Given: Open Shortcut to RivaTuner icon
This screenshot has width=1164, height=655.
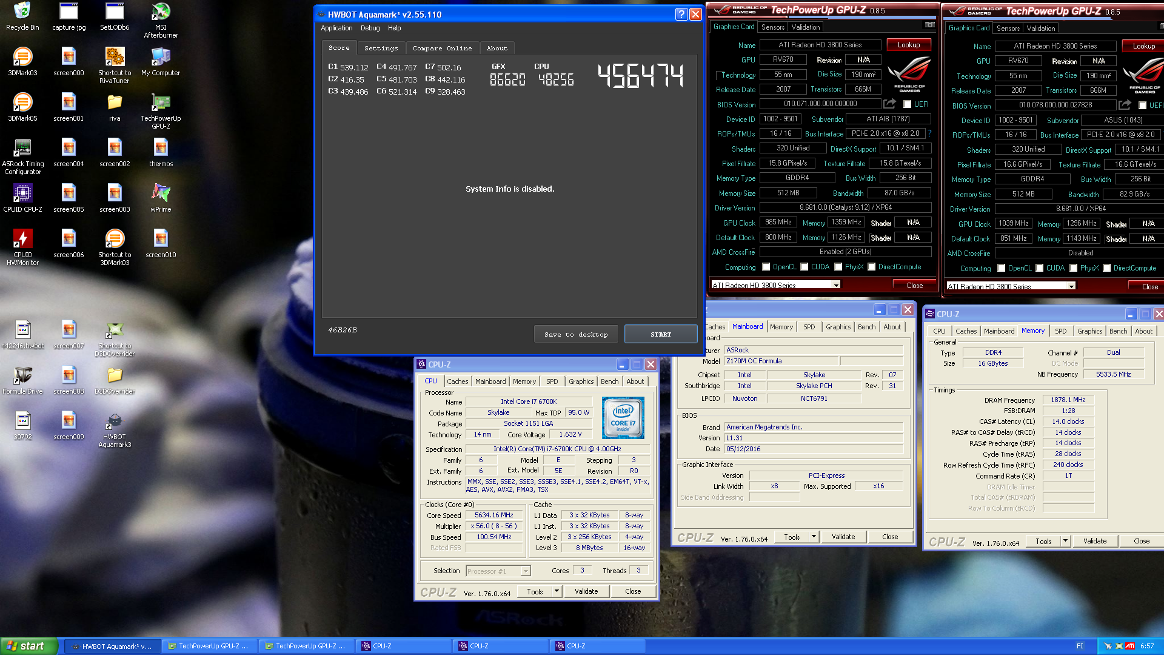Looking at the screenshot, I should click(115, 65).
